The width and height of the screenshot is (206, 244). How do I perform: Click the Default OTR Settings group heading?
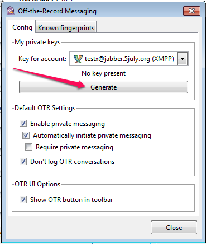[x=45, y=108]
